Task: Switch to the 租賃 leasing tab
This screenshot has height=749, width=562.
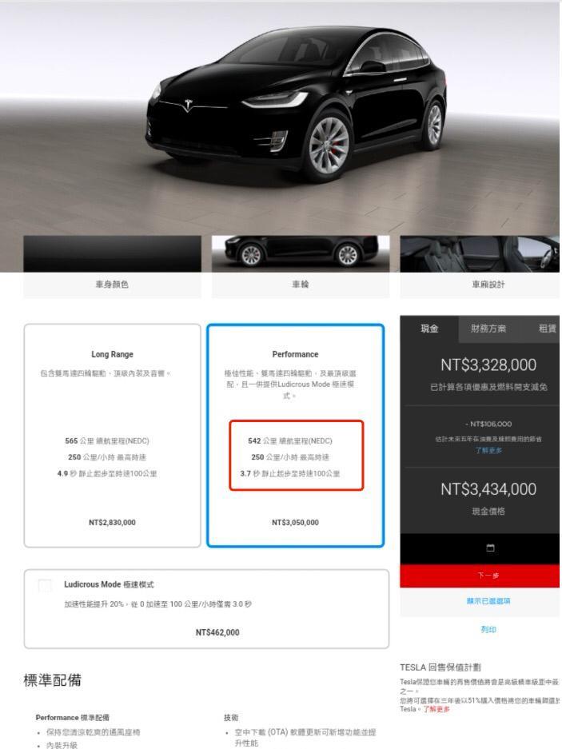Action: [x=546, y=329]
